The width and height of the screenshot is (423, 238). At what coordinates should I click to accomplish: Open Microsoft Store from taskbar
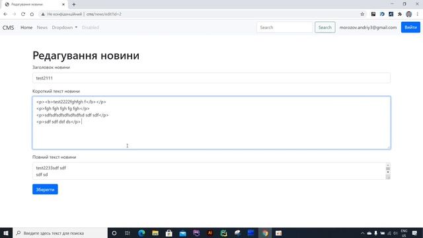pos(169,233)
